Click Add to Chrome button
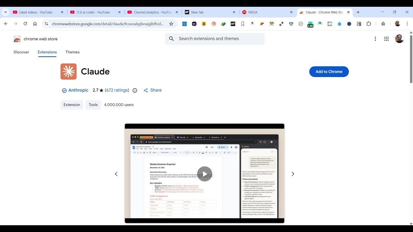 point(329,72)
